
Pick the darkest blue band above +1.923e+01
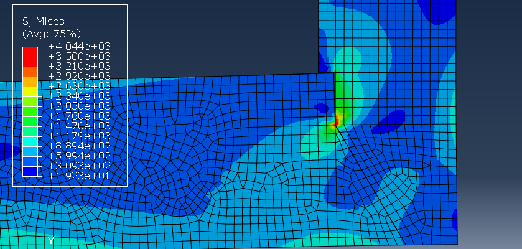point(30,171)
